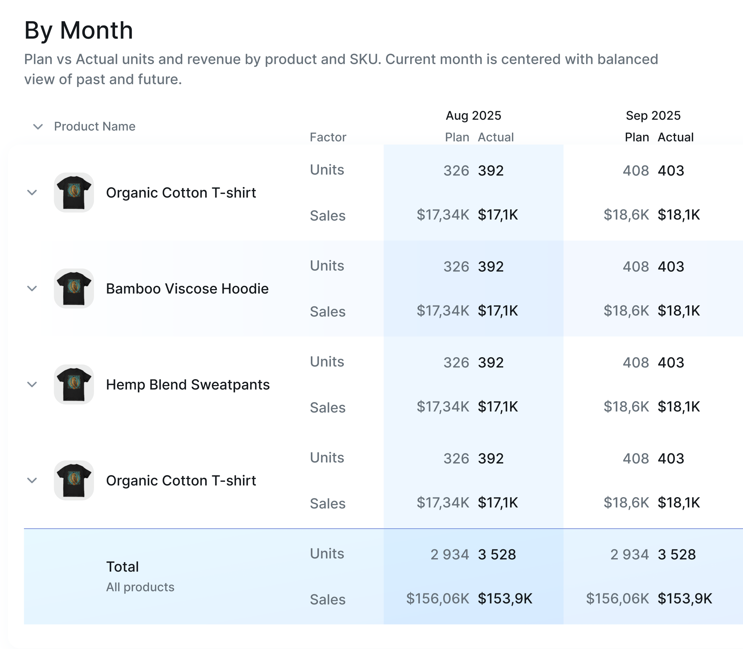The height and width of the screenshot is (649, 743).
Task: Select the Sep 2025 month header
Action: pyautogui.click(x=653, y=115)
